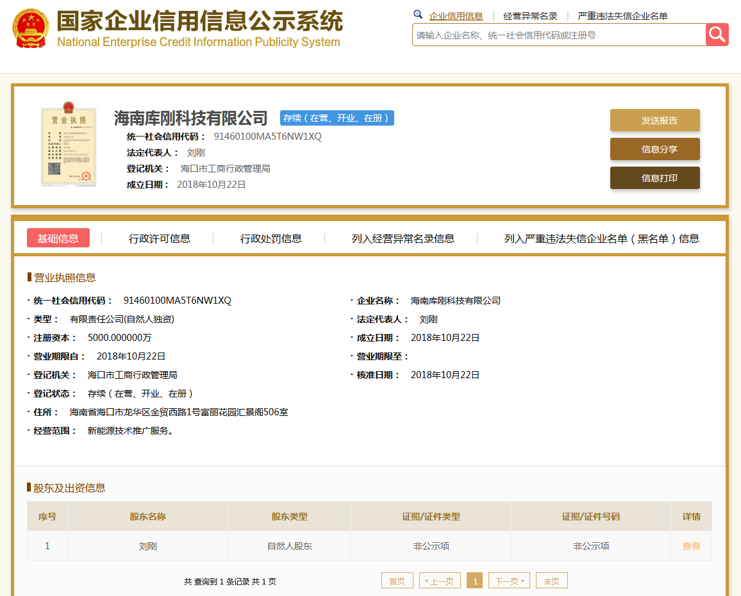Open the 列入严重违法失信企业名单(黑名单)信息 tab

tap(601, 238)
